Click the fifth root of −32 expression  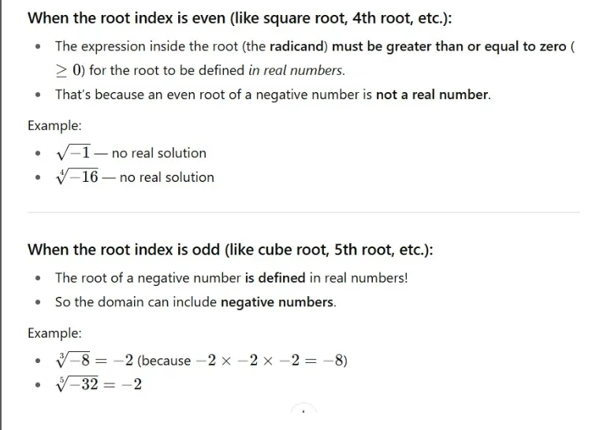(77, 385)
